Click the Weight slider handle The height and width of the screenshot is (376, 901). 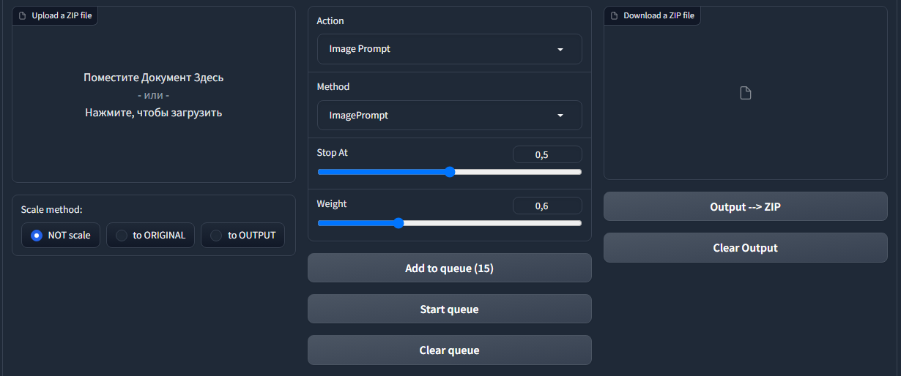coord(398,223)
